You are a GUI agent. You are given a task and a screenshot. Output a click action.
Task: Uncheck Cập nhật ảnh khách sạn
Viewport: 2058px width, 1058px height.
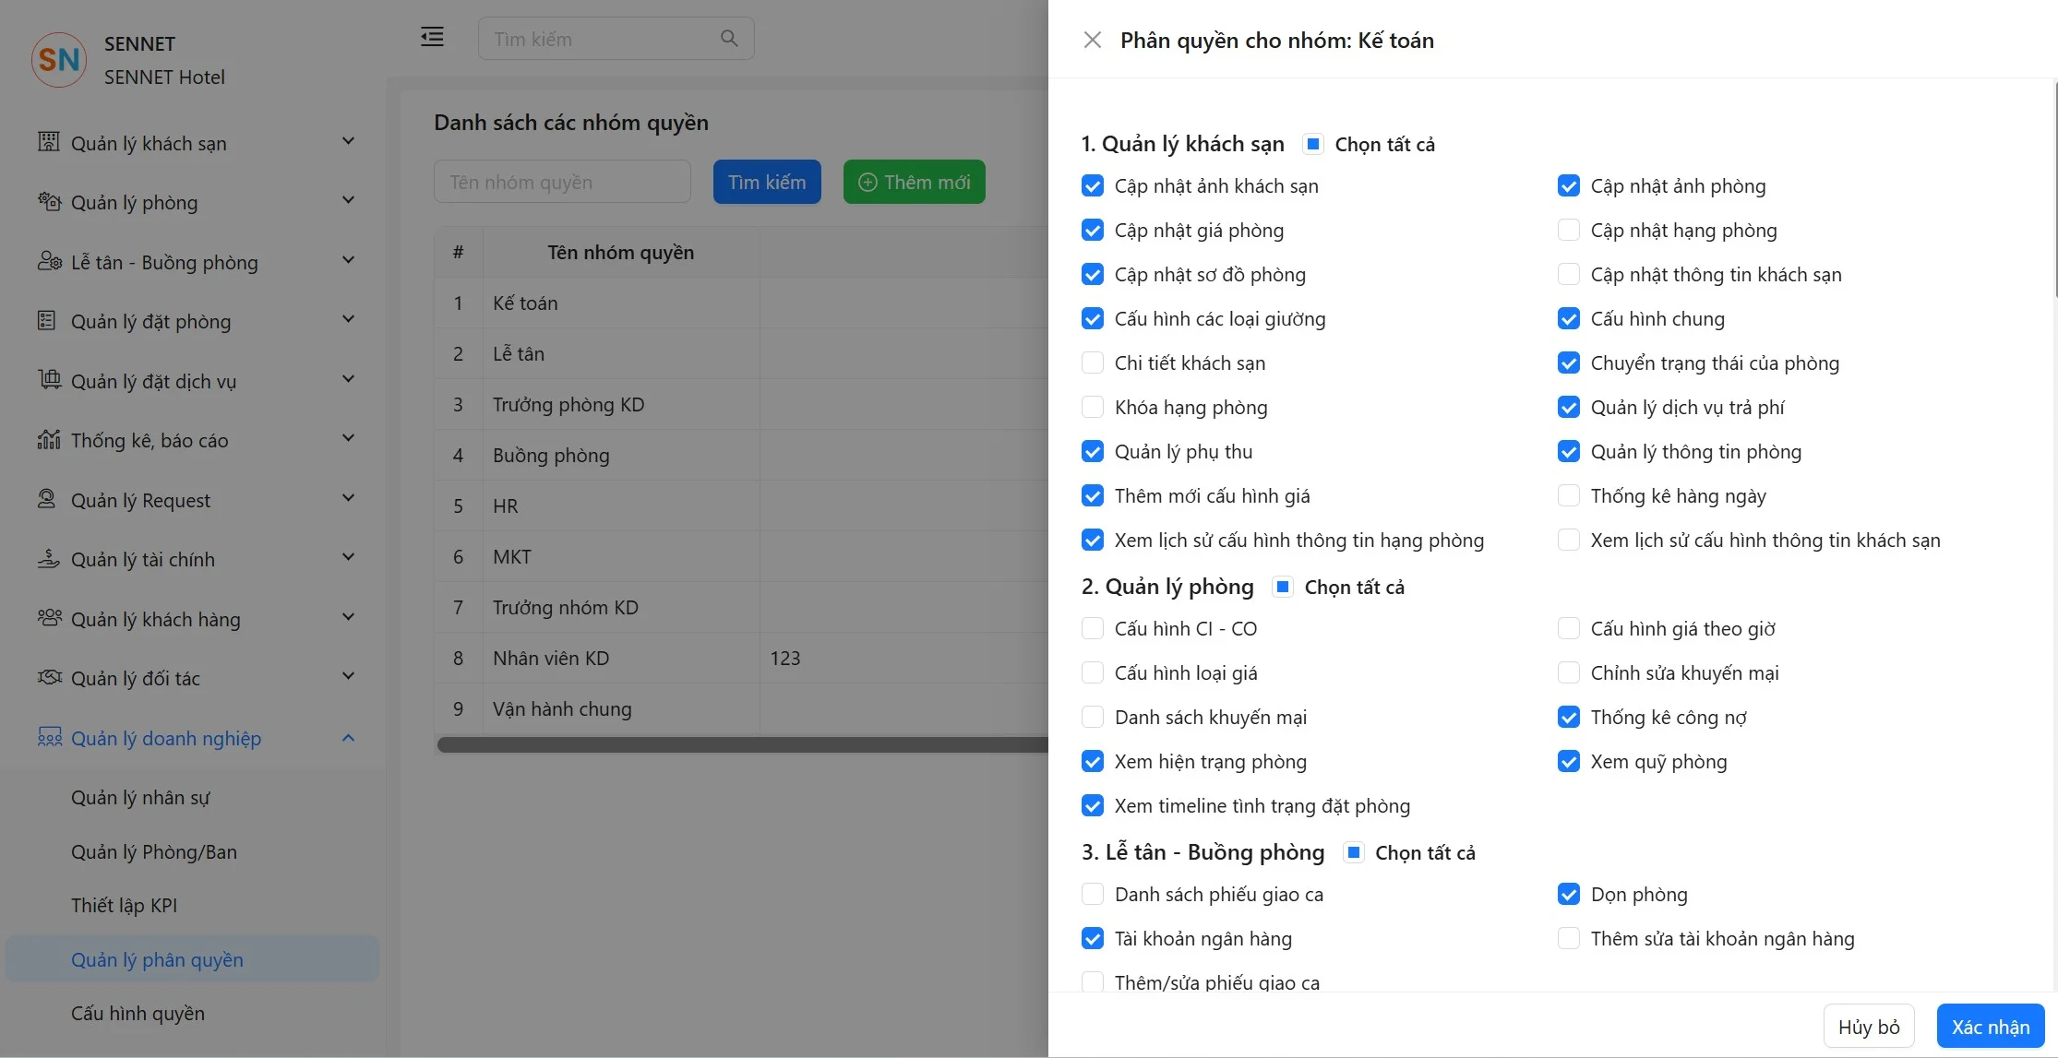pyautogui.click(x=1093, y=186)
